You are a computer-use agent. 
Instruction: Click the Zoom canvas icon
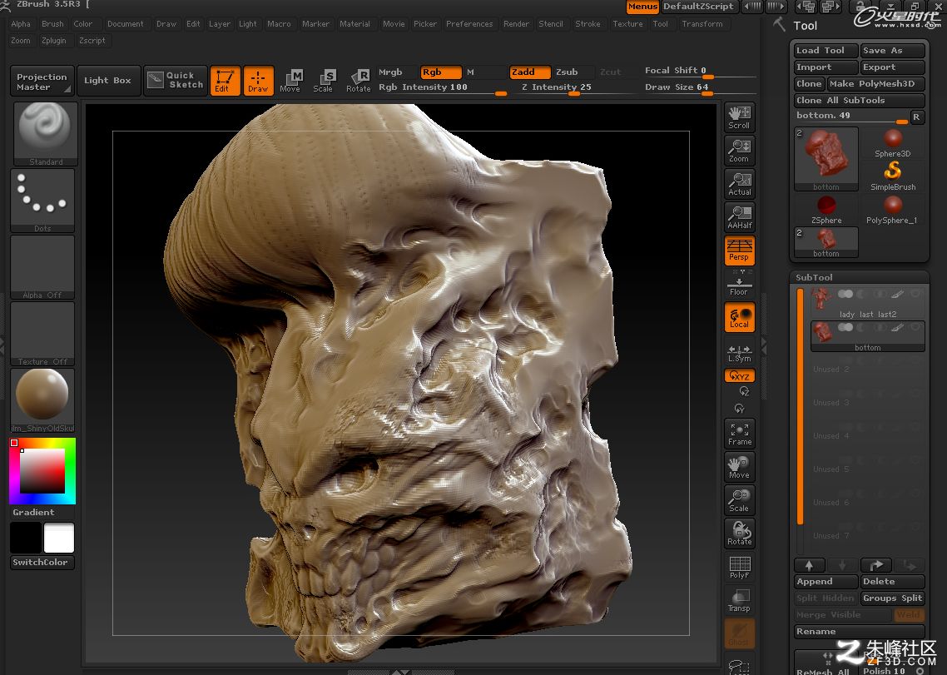(739, 151)
